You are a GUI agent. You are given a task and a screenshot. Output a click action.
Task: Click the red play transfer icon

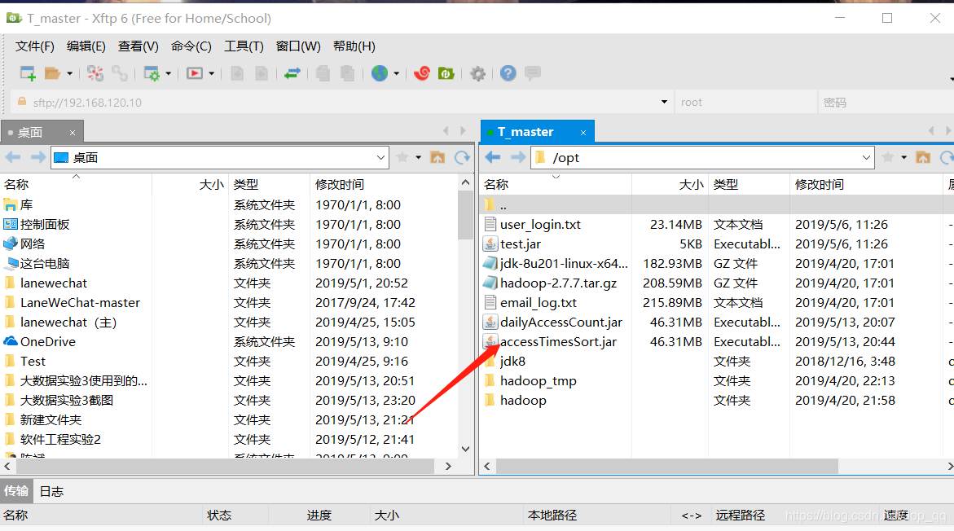click(x=195, y=73)
